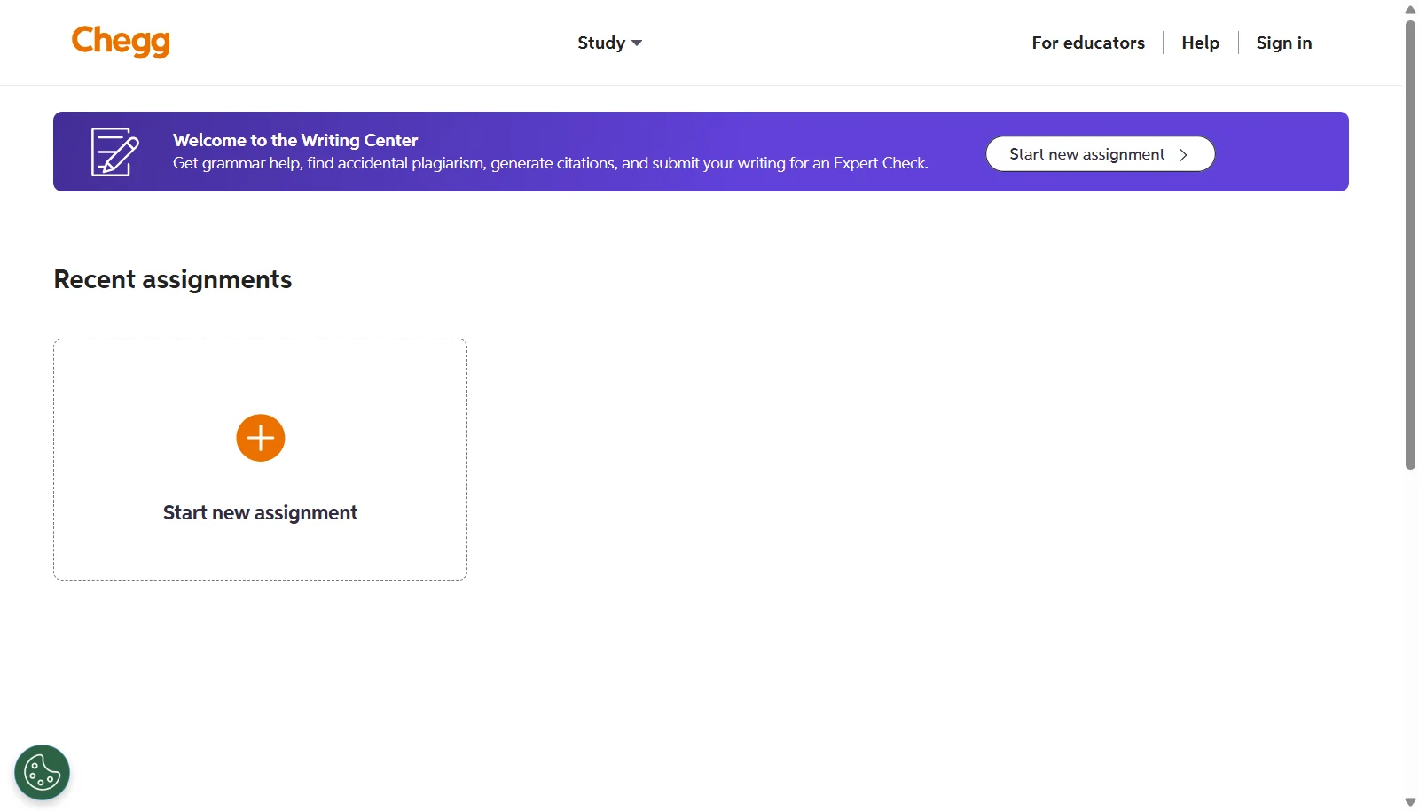Click the scrollbar down arrow
Viewport: 1419px width, 811px height.
coord(1410,802)
